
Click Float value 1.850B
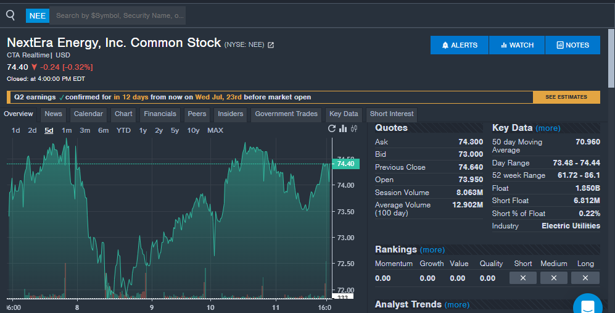(x=587, y=188)
